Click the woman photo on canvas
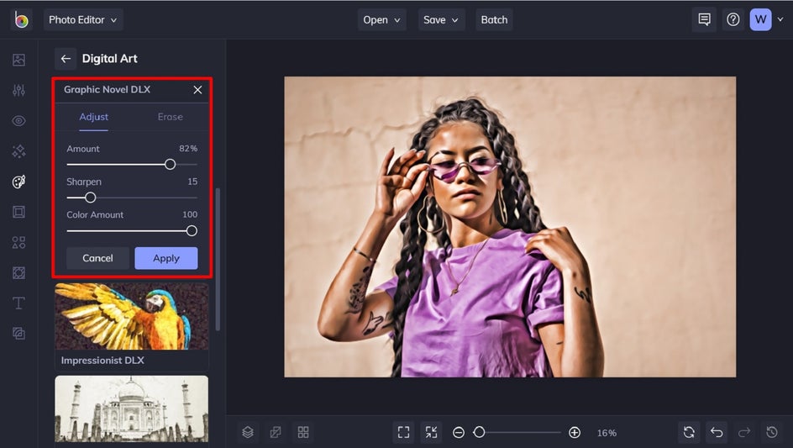 point(510,227)
